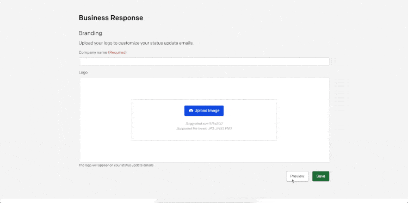Click the 'Business Response' heading
The width and height of the screenshot is (408, 203).
point(111,18)
